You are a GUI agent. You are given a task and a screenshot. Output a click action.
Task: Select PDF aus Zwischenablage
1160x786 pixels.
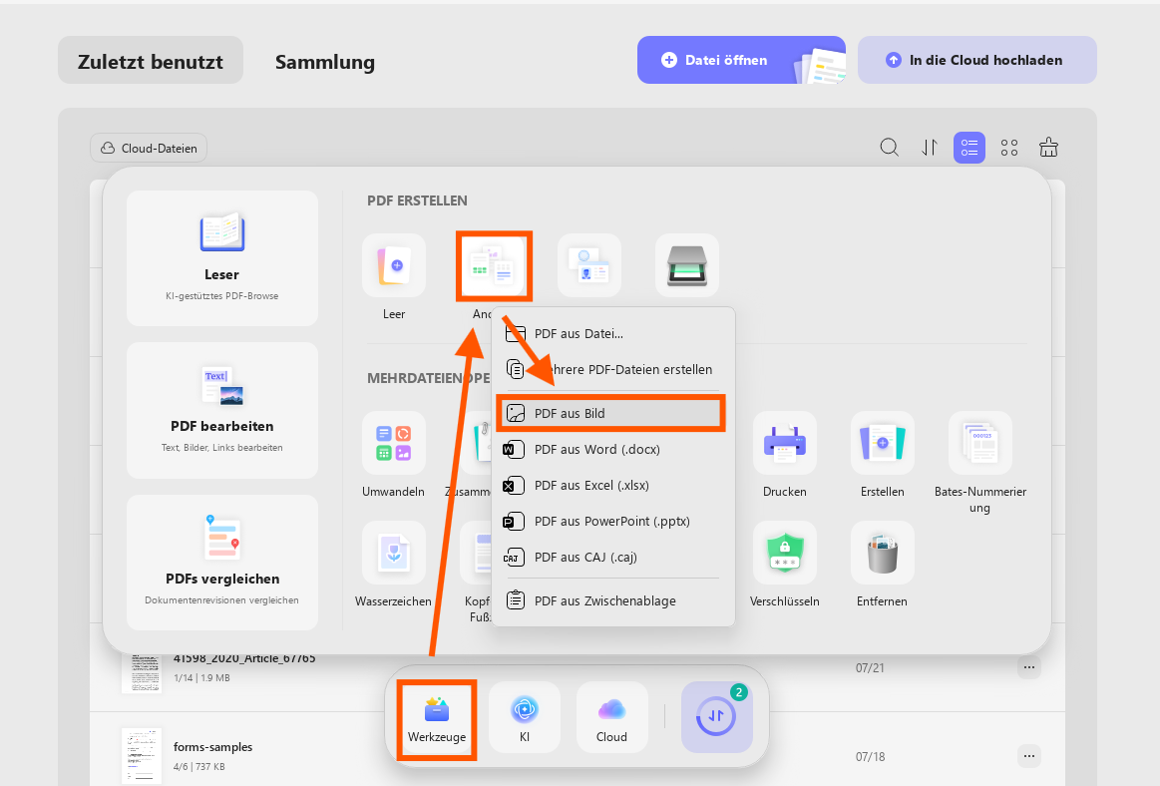click(613, 601)
